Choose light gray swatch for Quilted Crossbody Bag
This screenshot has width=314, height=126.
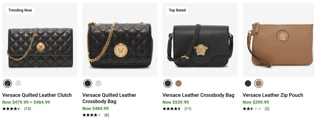click(x=98, y=83)
